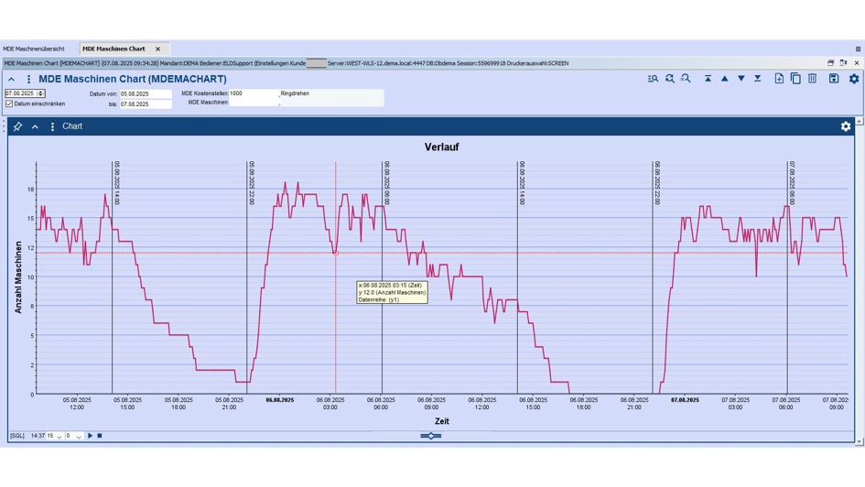Click the trash delete icon
The height and width of the screenshot is (487, 865).
(812, 79)
